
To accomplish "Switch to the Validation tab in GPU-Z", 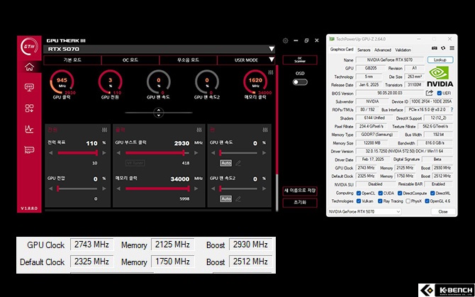I will pos(403,50).
